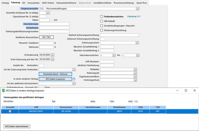Open the Stellplatz dropdown list
The image size is (199, 131).
click(135, 69)
